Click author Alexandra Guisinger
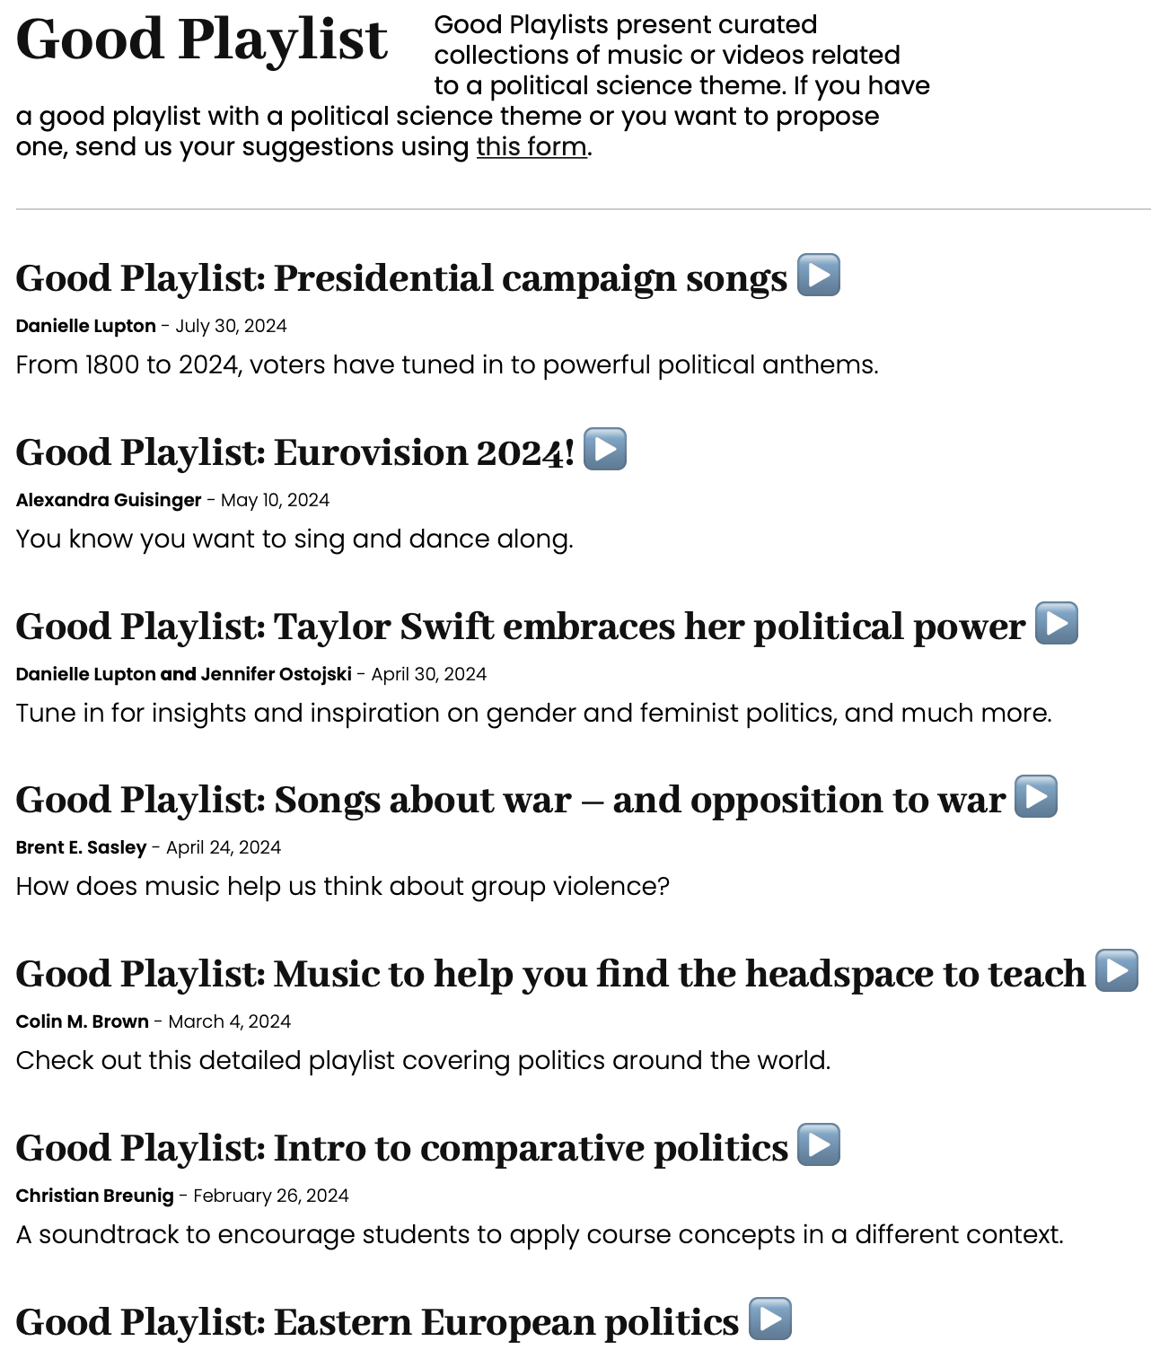 (109, 500)
